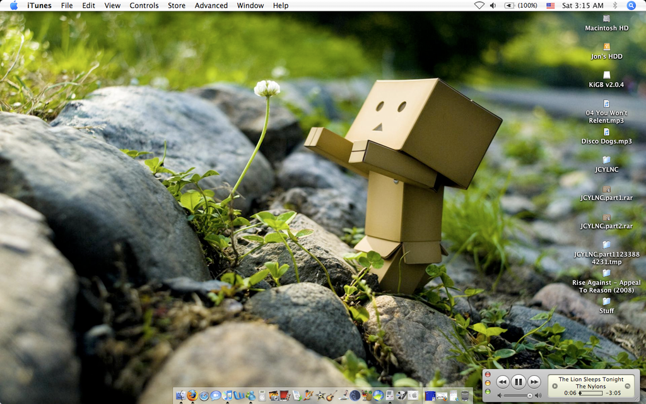The height and width of the screenshot is (404, 646).
Task: Open the Help menu
Action: [x=281, y=5]
